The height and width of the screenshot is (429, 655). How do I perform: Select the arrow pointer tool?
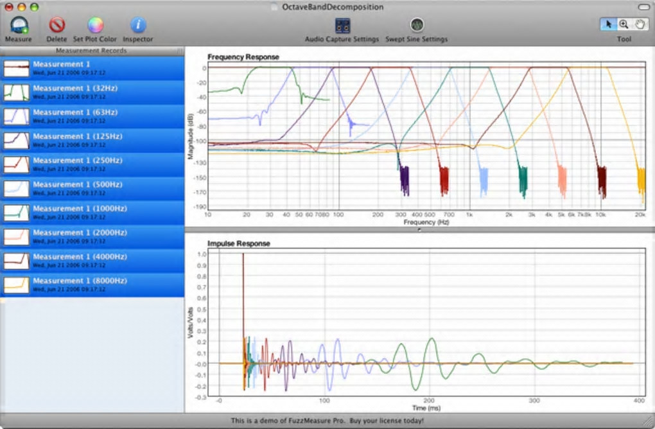(x=607, y=24)
